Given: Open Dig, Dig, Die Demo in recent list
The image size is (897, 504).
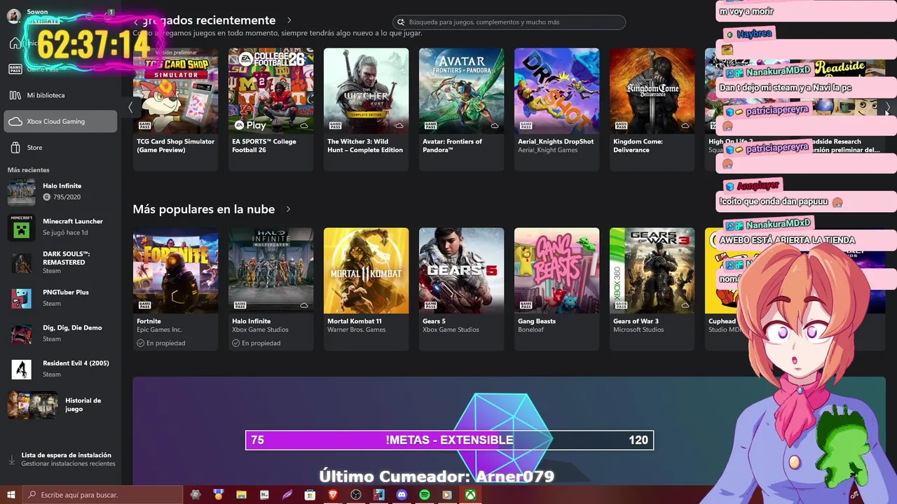Looking at the screenshot, I should 60,333.
